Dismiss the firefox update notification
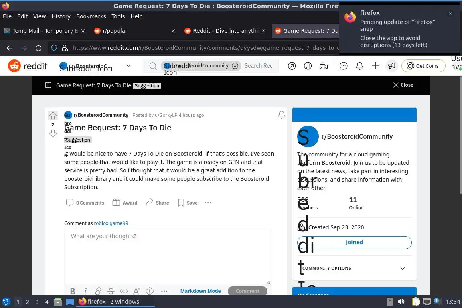The height and width of the screenshot is (308, 462). click(450, 14)
